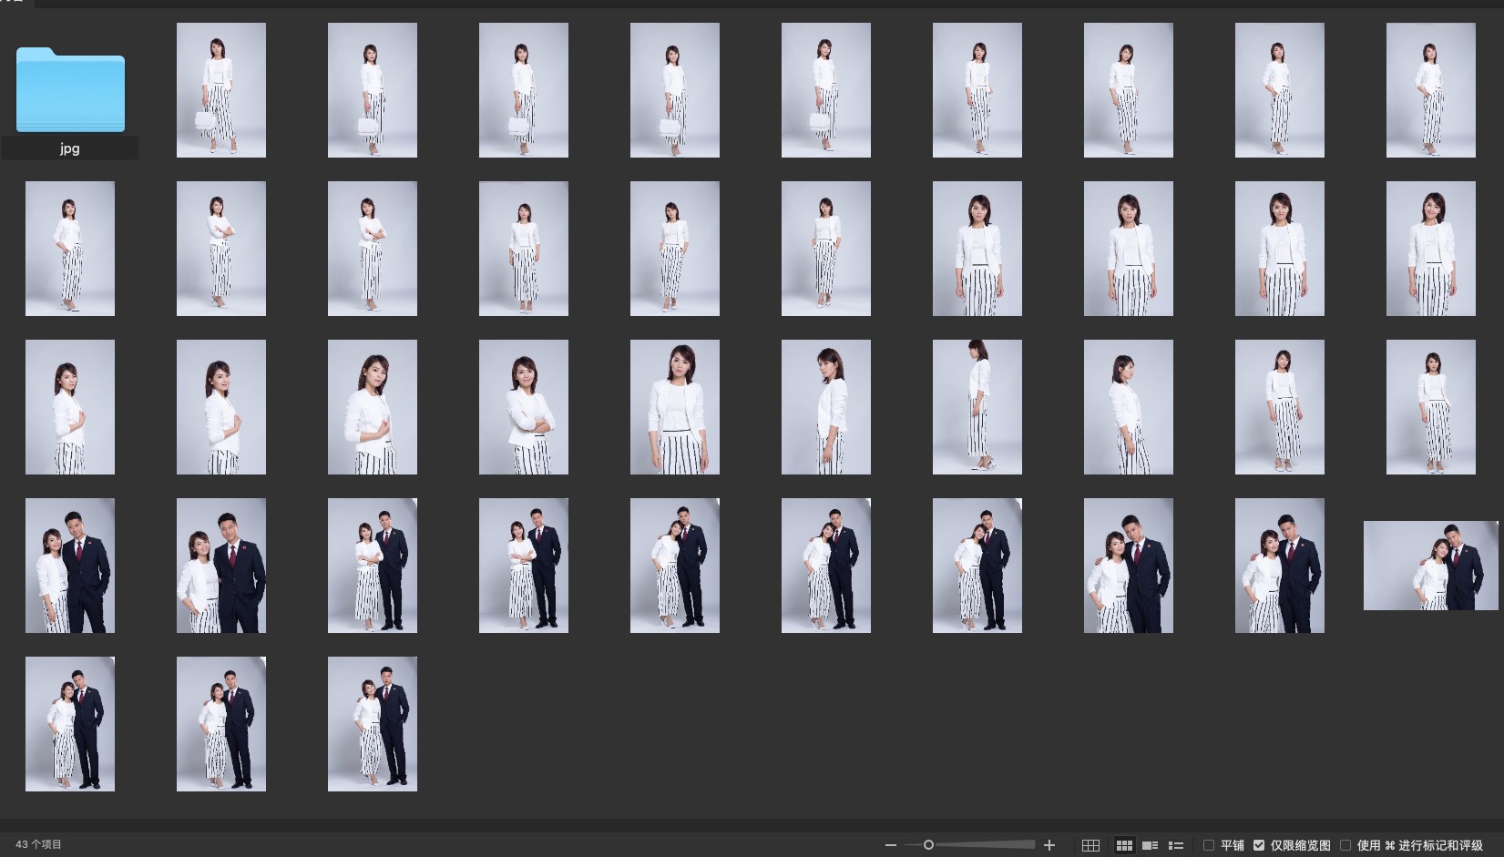Open the jpg folder

[x=70, y=90]
